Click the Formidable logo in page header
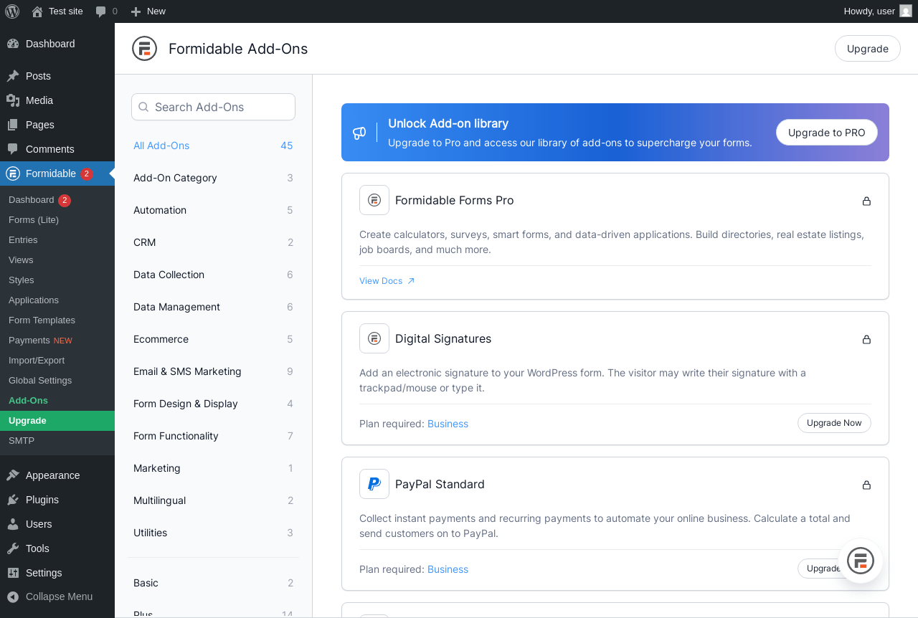 click(144, 49)
